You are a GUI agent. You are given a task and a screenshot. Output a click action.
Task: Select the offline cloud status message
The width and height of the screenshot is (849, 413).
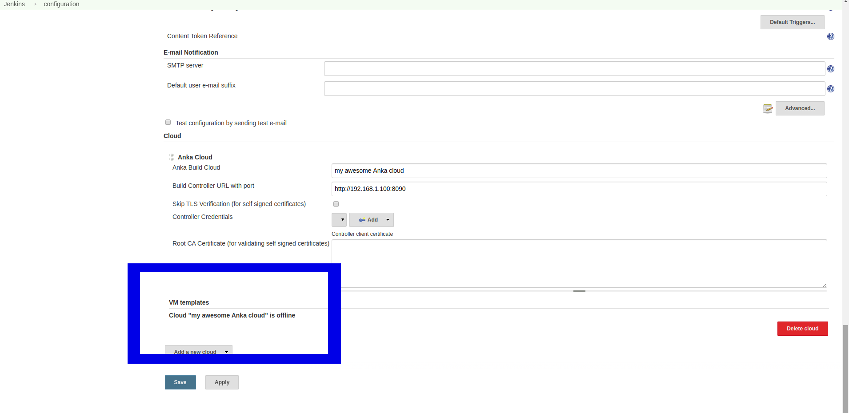coord(232,315)
